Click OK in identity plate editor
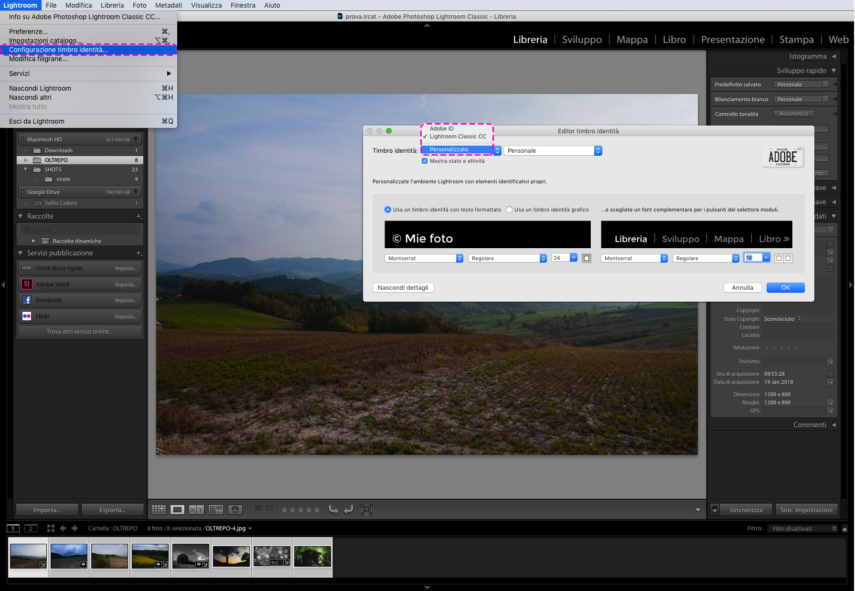The height and width of the screenshot is (591, 855). (785, 287)
